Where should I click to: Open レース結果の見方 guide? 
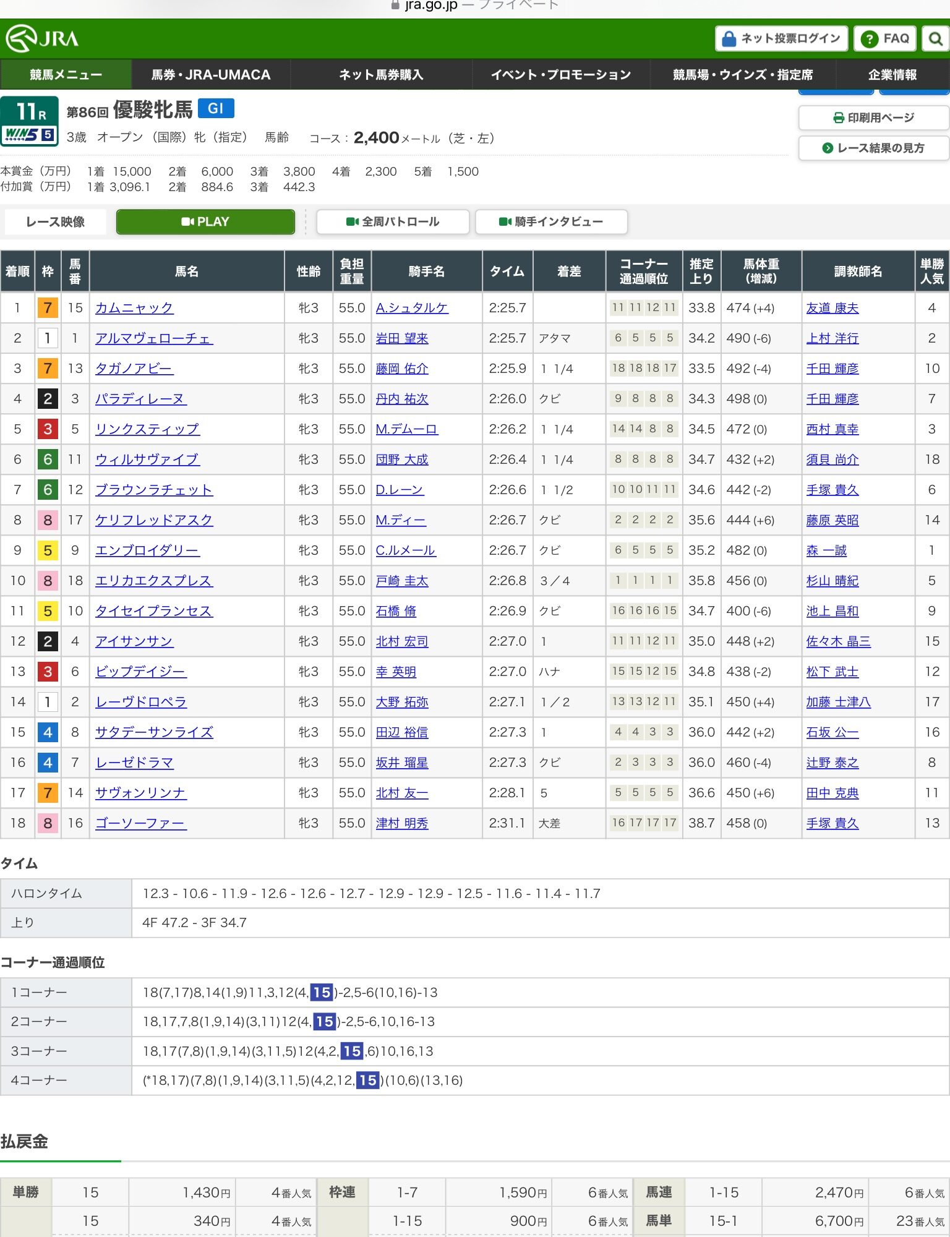point(873,148)
